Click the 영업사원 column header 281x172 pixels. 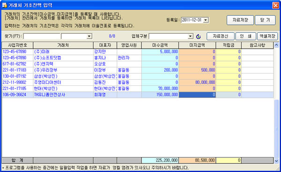pos(129,45)
